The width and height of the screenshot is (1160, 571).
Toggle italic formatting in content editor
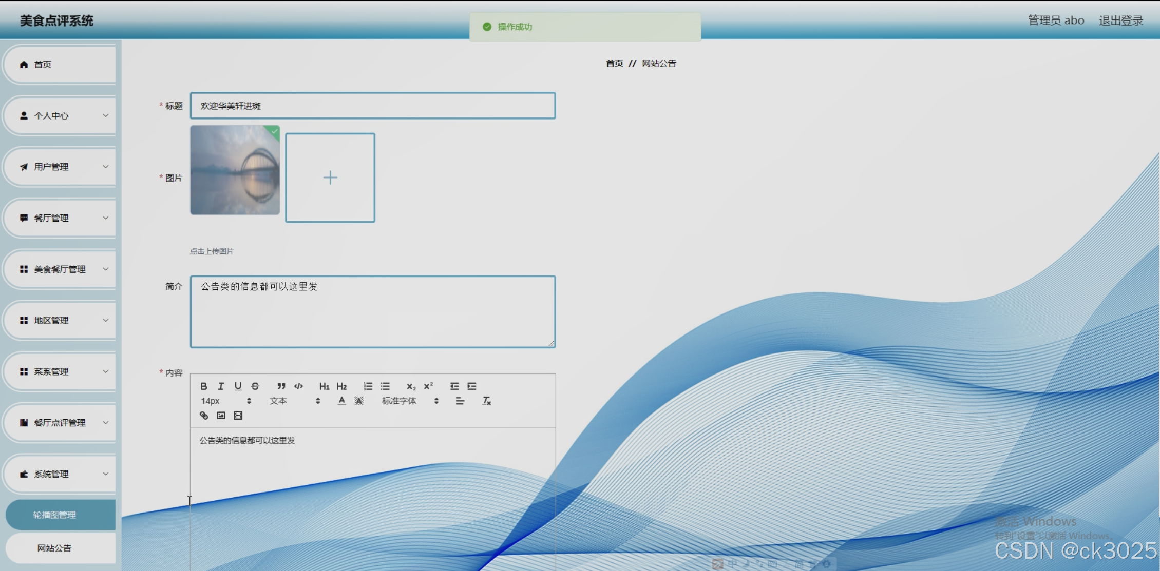[x=221, y=386]
